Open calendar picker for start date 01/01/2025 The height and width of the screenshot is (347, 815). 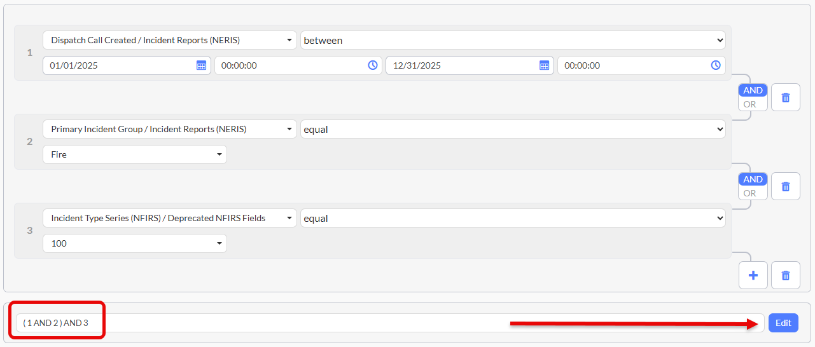201,65
